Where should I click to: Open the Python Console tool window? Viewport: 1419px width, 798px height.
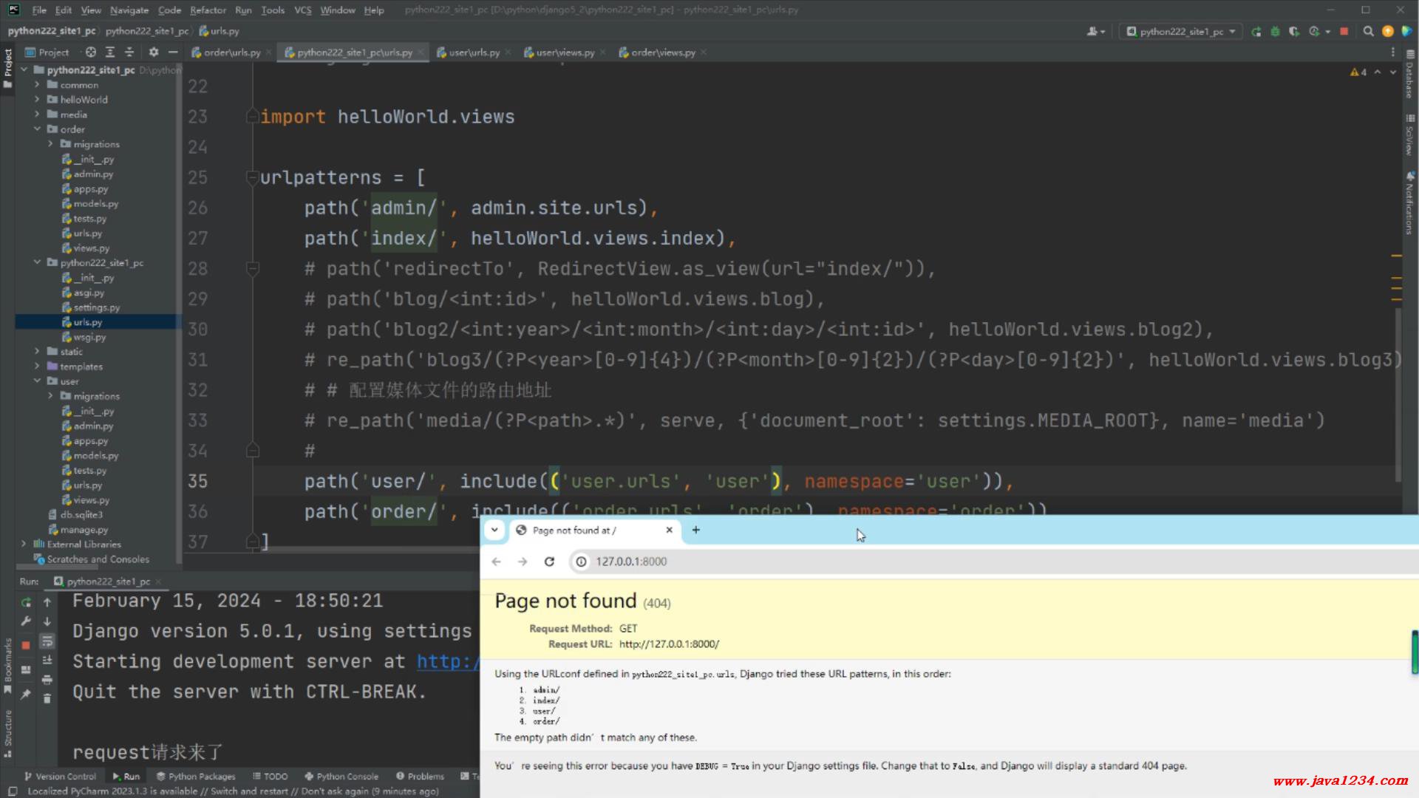341,777
